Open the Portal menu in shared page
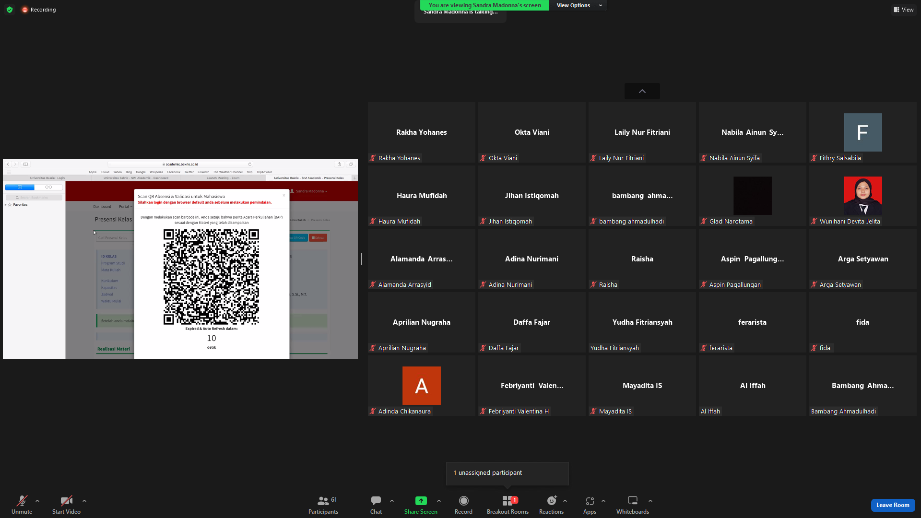Image resolution: width=921 pixels, height=518 pixels. [126, 207]
